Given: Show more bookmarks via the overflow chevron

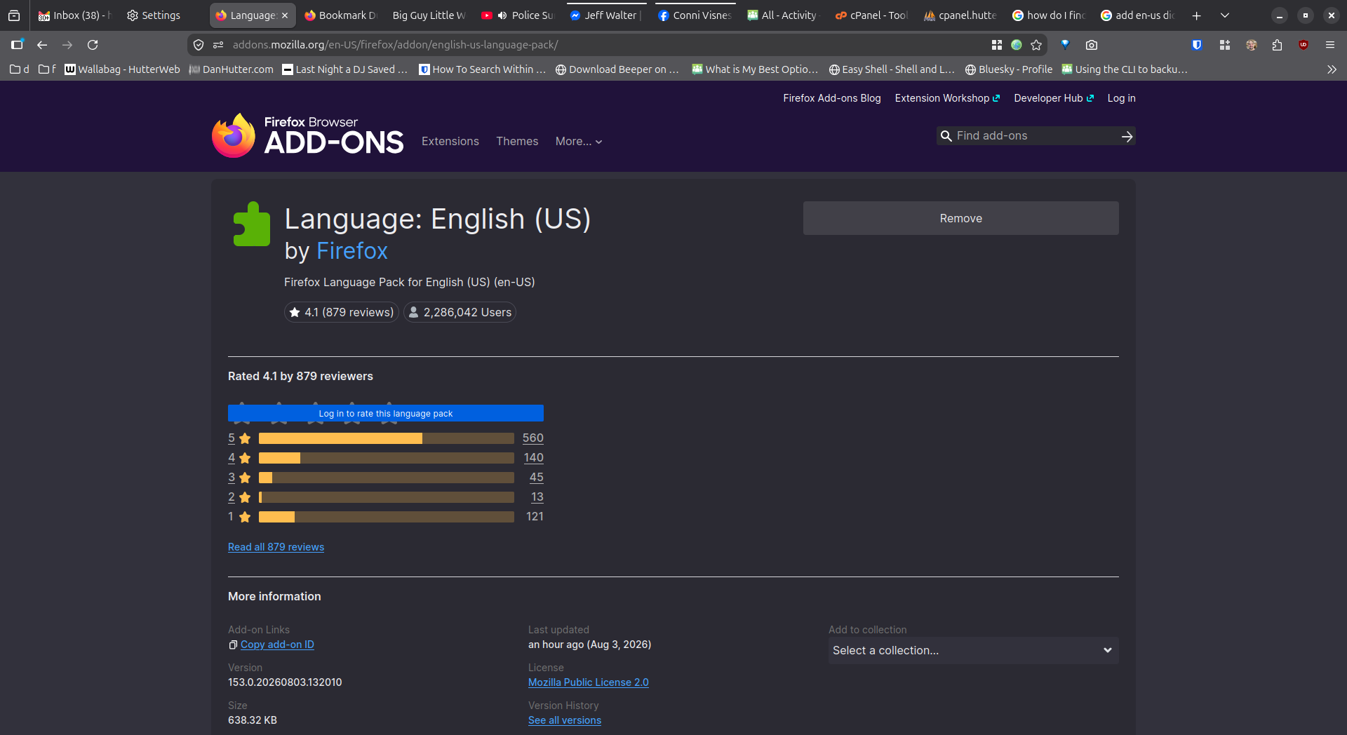Looking at the screenshot, I should [1332, 69].
